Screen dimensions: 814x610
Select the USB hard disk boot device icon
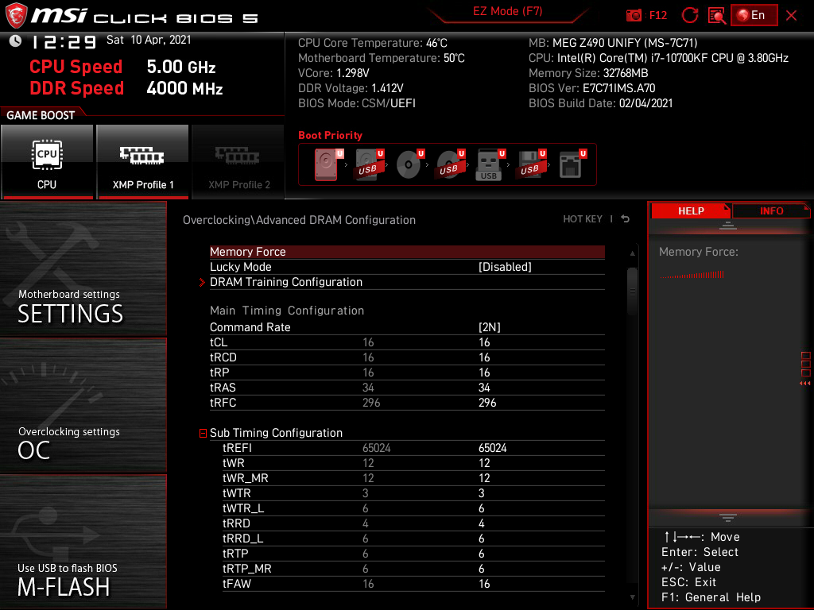[369, 164]
